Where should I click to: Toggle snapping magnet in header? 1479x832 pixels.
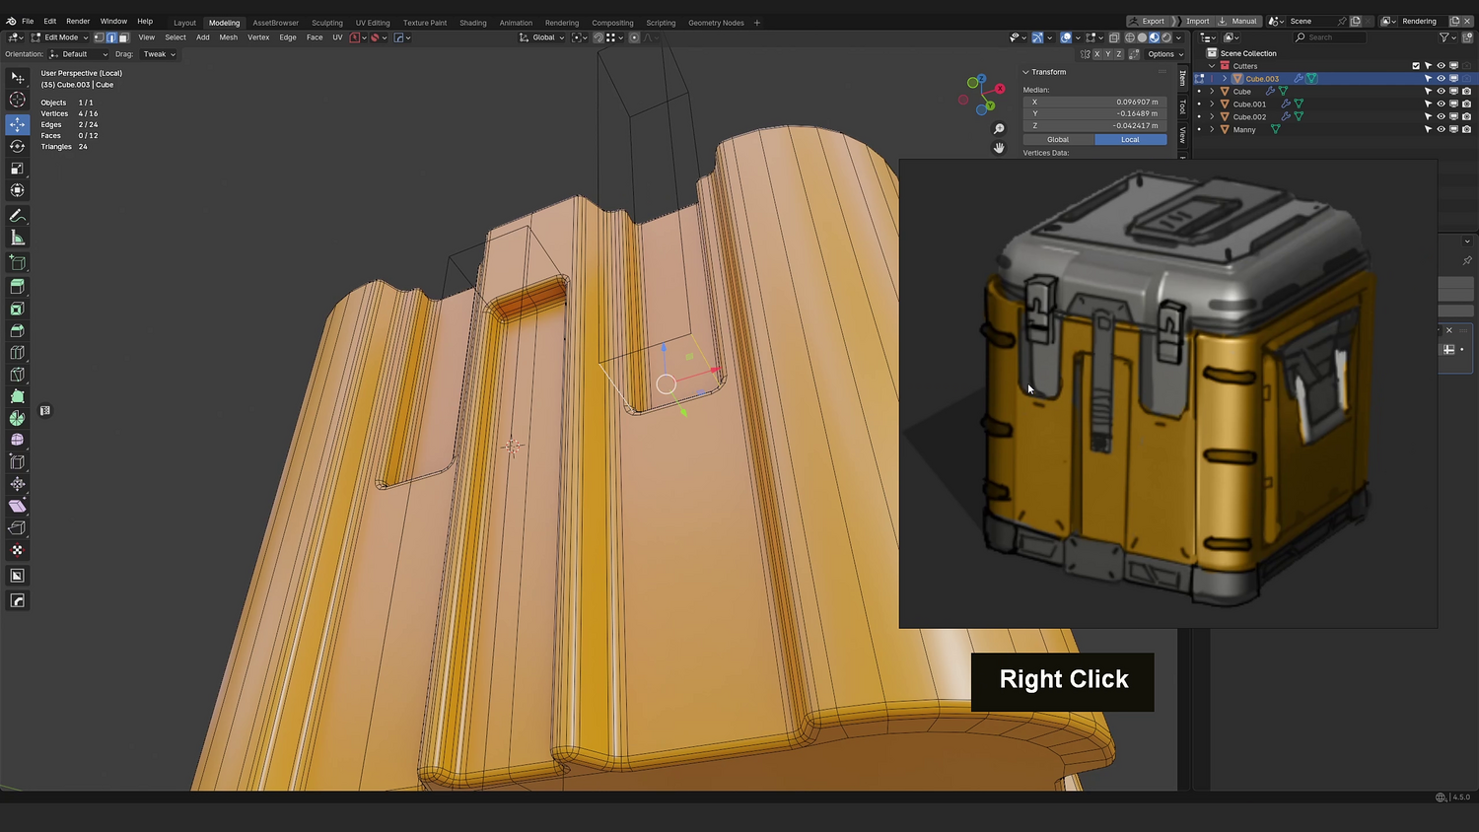pyautogui.click(x=598, y=37)
